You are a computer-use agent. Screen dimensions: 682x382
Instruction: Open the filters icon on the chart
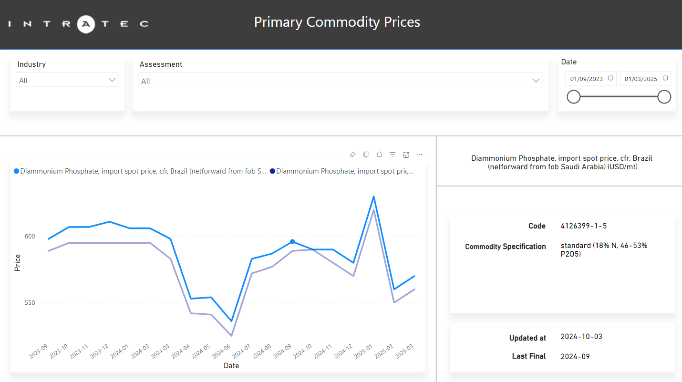pos(393,155)
